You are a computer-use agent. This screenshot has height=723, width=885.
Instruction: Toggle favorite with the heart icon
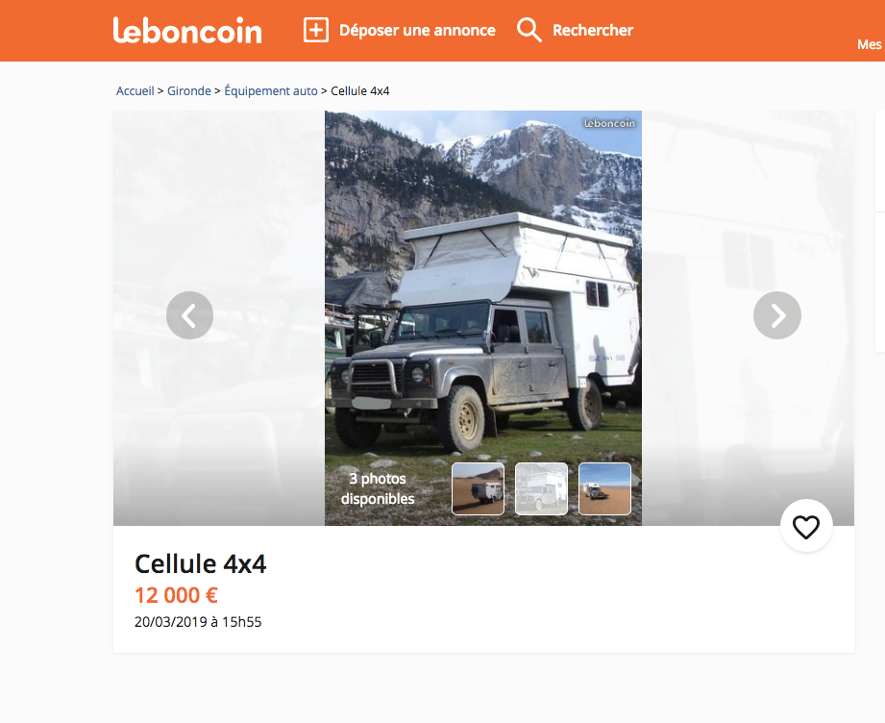pyautogui.click(x=806, y=527)
